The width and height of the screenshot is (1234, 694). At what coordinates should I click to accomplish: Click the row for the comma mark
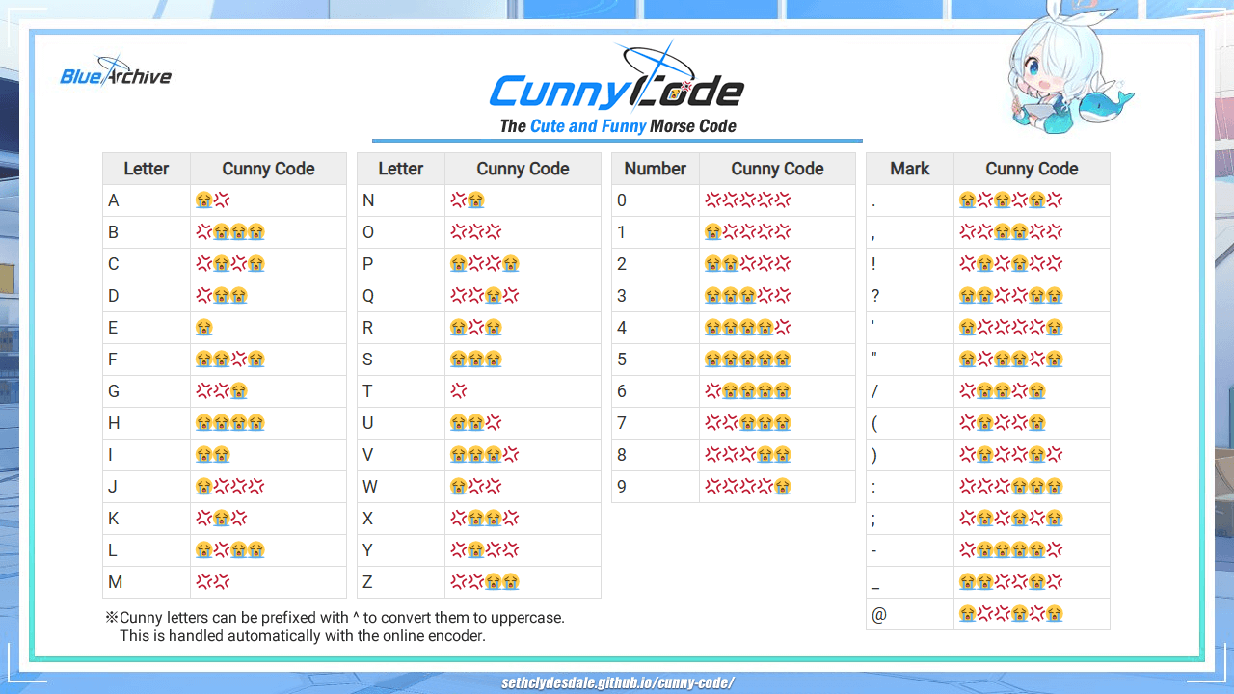988,231
